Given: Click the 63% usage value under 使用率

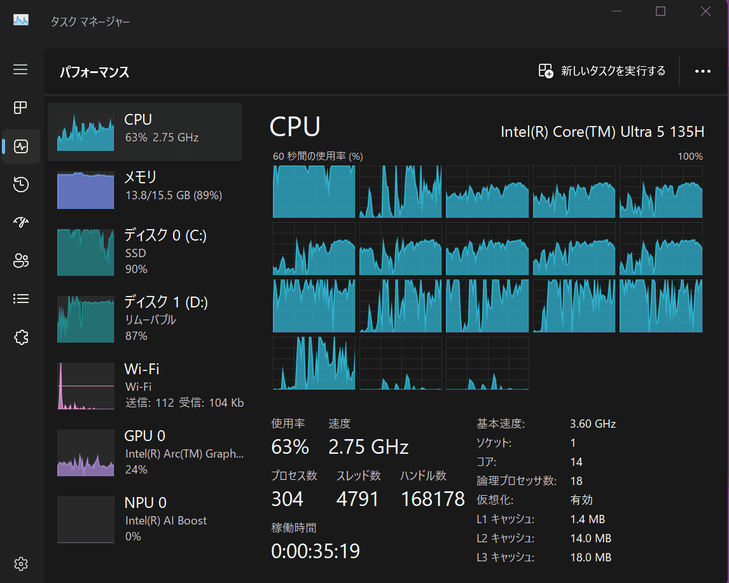Looking at the screenshot, I should coord(290,447).
